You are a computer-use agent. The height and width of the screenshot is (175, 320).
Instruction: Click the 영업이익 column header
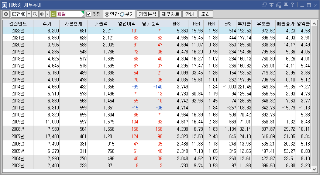127,24
